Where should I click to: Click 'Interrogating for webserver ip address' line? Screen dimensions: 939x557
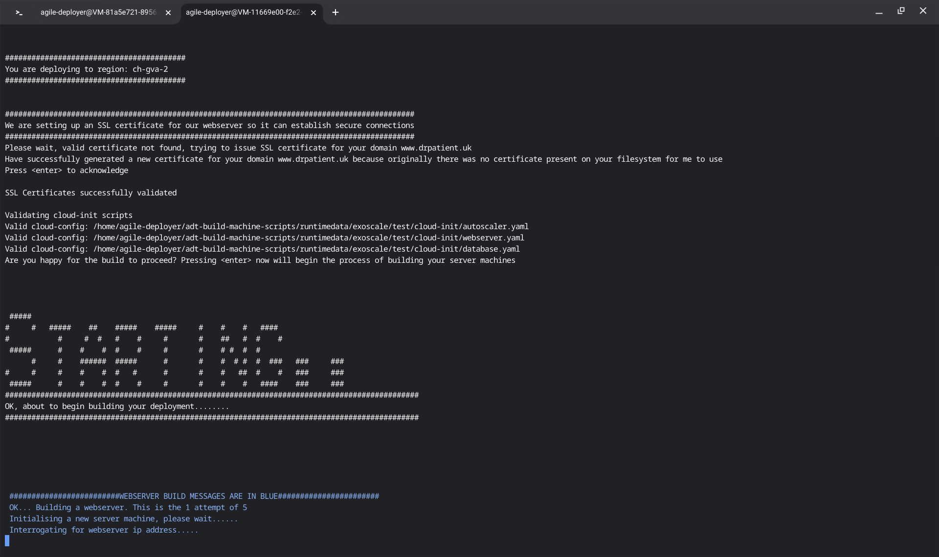point(104,530)
